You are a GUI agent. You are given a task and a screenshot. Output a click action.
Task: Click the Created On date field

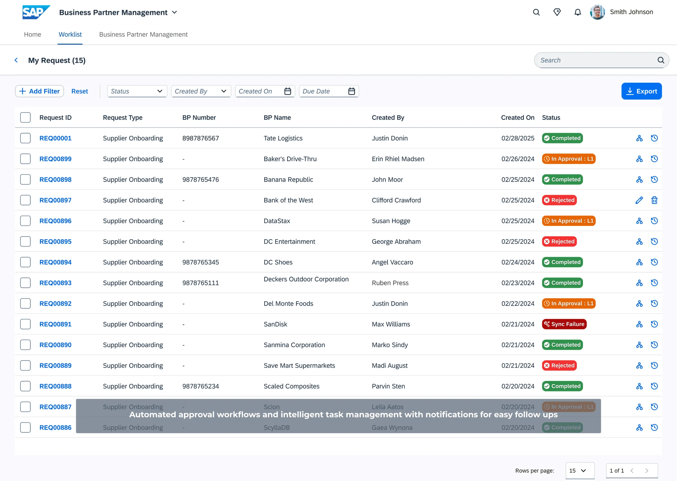pyautogui.click(x=265, y=91)
